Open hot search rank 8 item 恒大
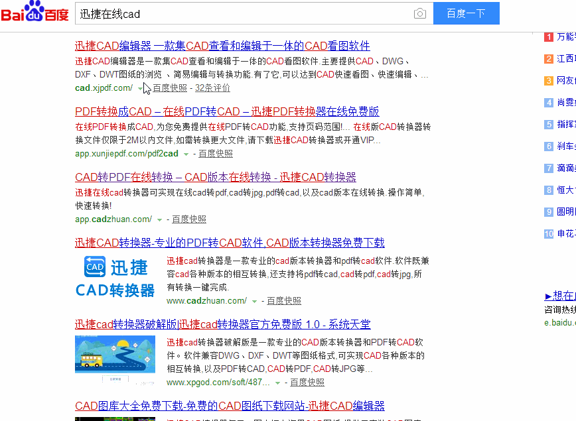The image size is (576, 421). (x=566, y=190)
